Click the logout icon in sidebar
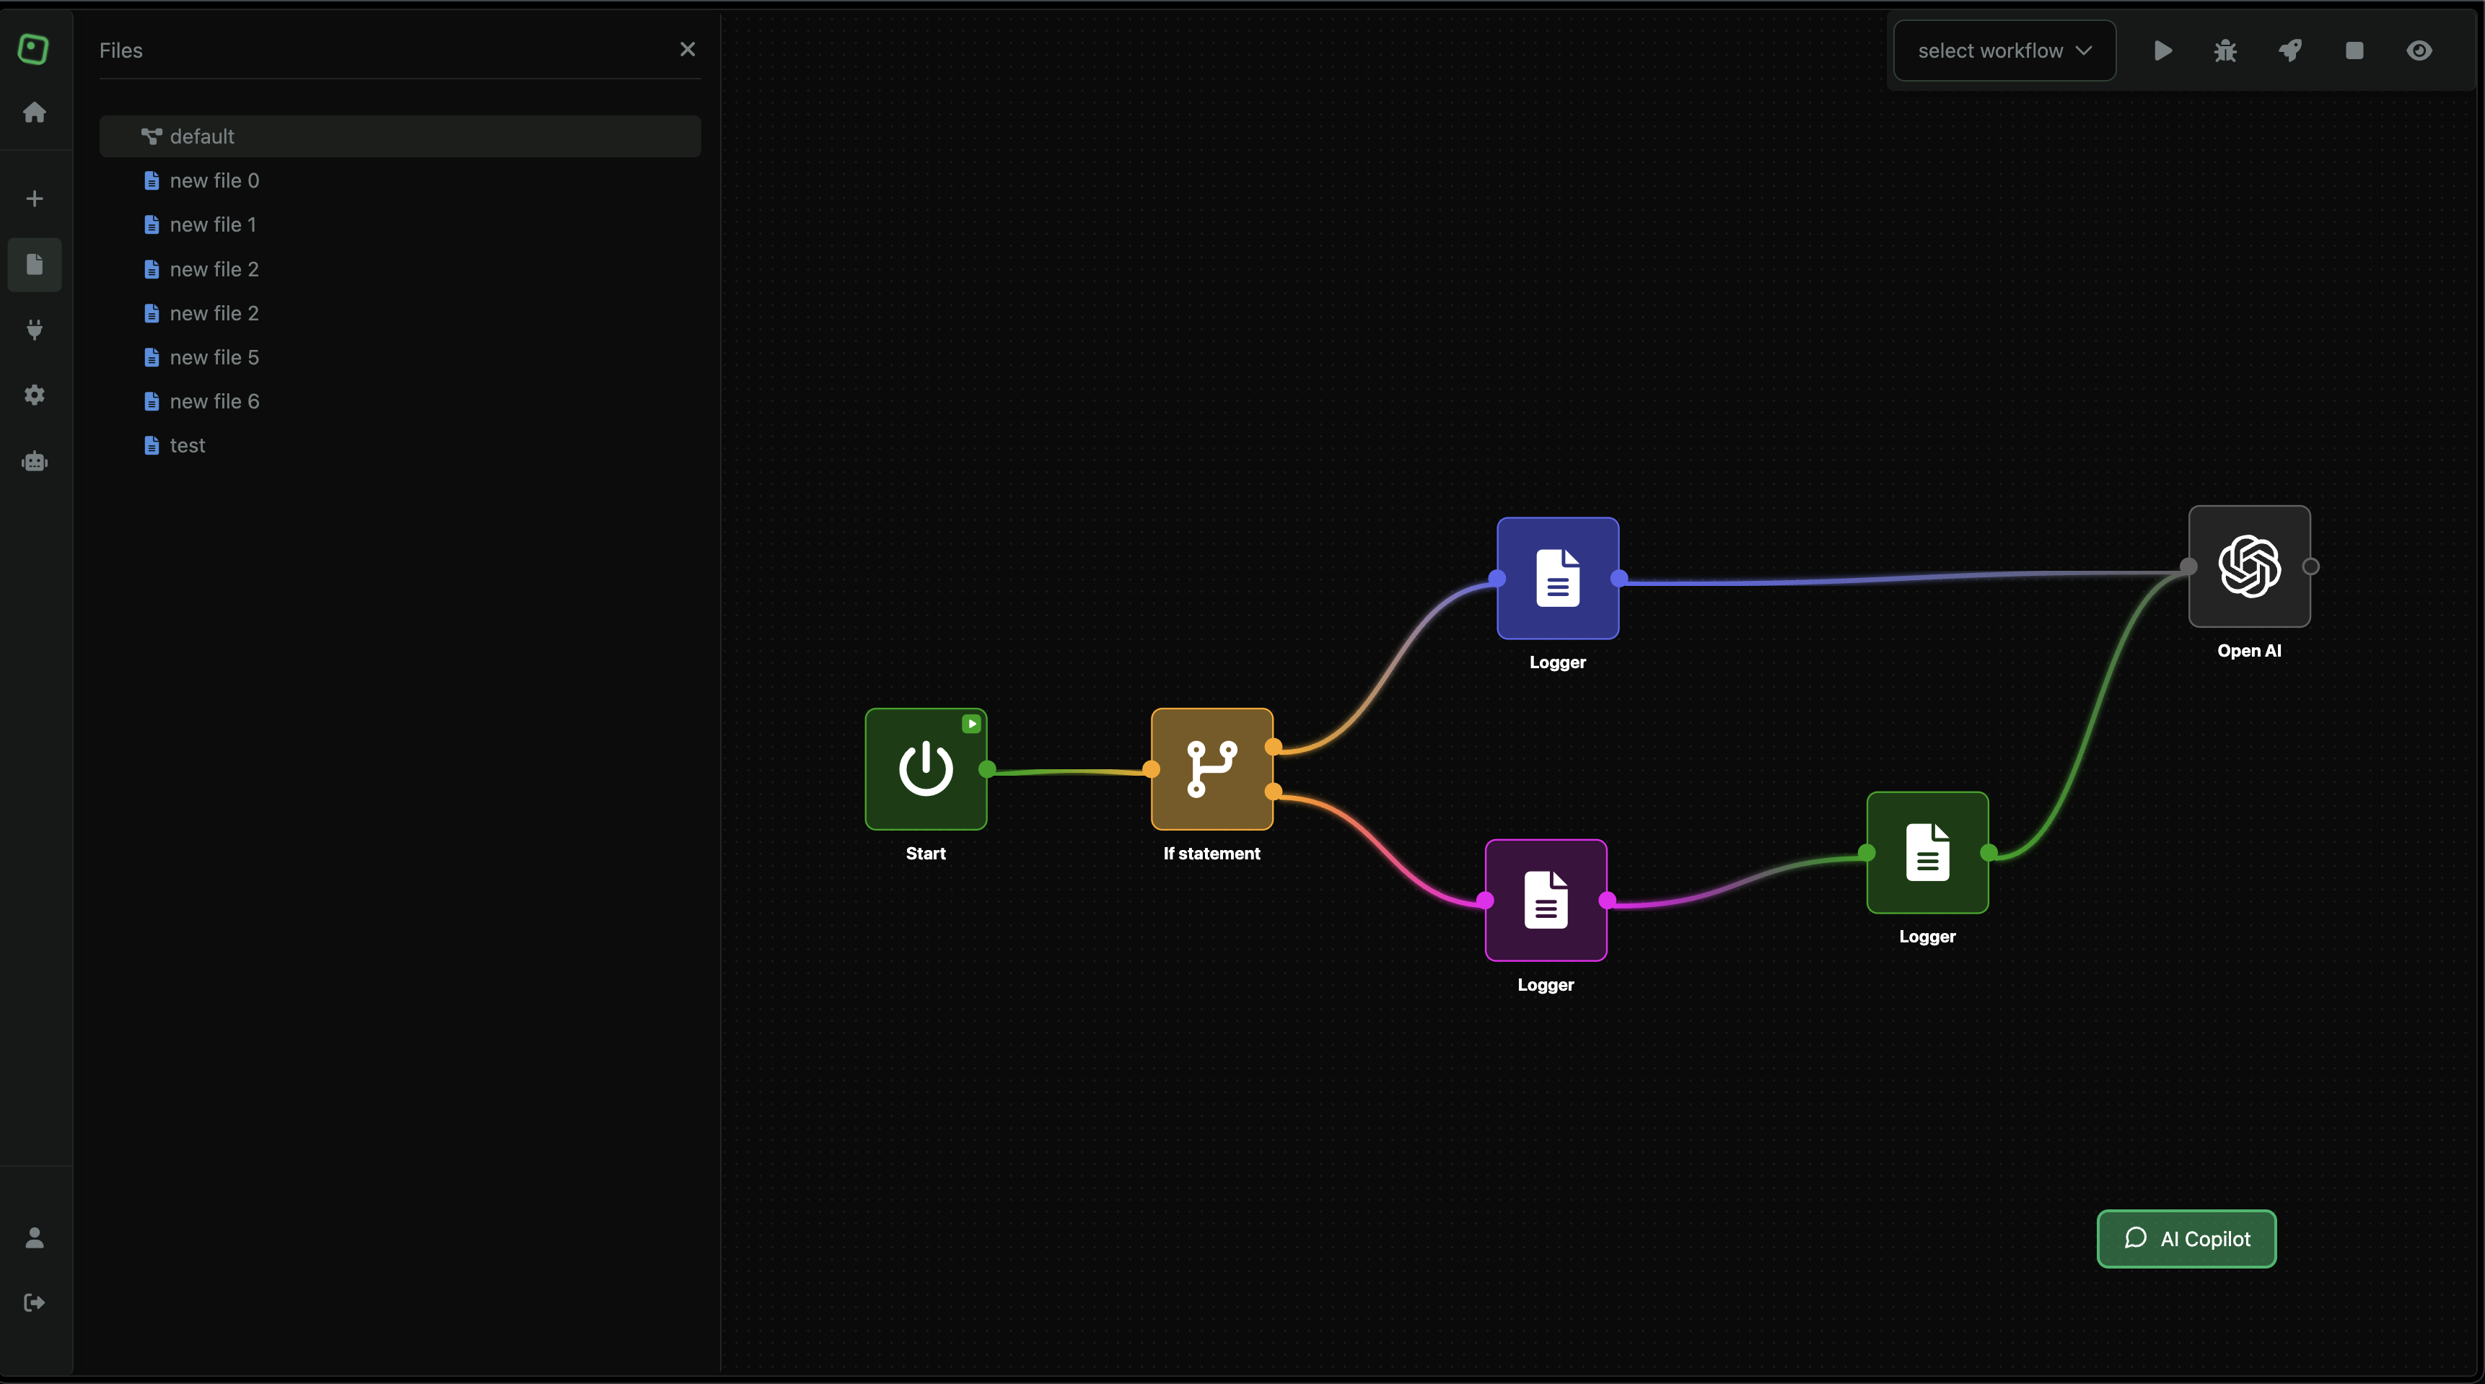Screen dimensions: 2485x1384 click(x=35, y=1303)
